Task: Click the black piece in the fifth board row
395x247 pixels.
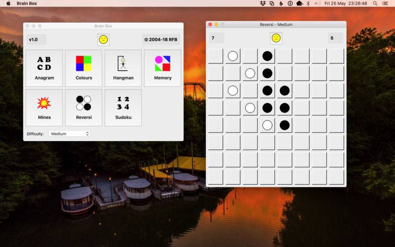Action: coord(285,125)
